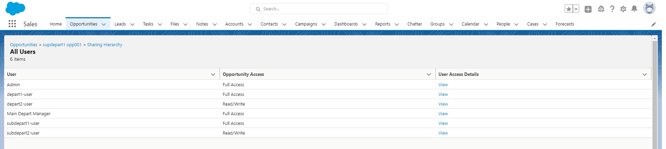Go to the Forecasts tab
The image size is (666, 149).
pyautogui.click(x=565, y=24)
